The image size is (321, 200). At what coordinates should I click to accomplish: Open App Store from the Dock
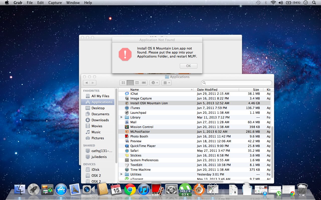pos(61,190)
